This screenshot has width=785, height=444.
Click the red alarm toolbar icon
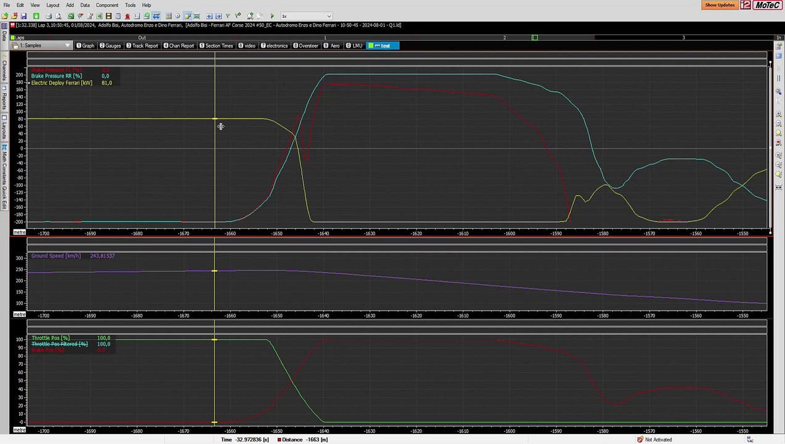click(128, 16)
